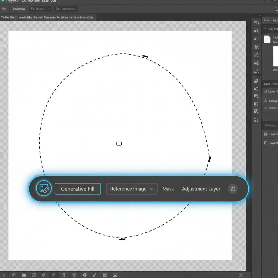Click the circular swap icon after Adjustment Layer
Image resolution: width=278 pixels, height=278 pixels.
tap(233, 189)
